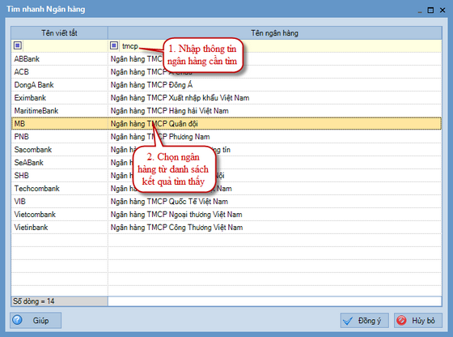This screenshot has width=453, height=337.
Task: Select the SeABank row
Action: 226,163
